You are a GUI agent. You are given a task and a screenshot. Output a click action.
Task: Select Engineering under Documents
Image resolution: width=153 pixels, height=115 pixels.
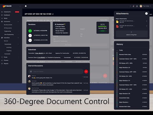(8, 31)
